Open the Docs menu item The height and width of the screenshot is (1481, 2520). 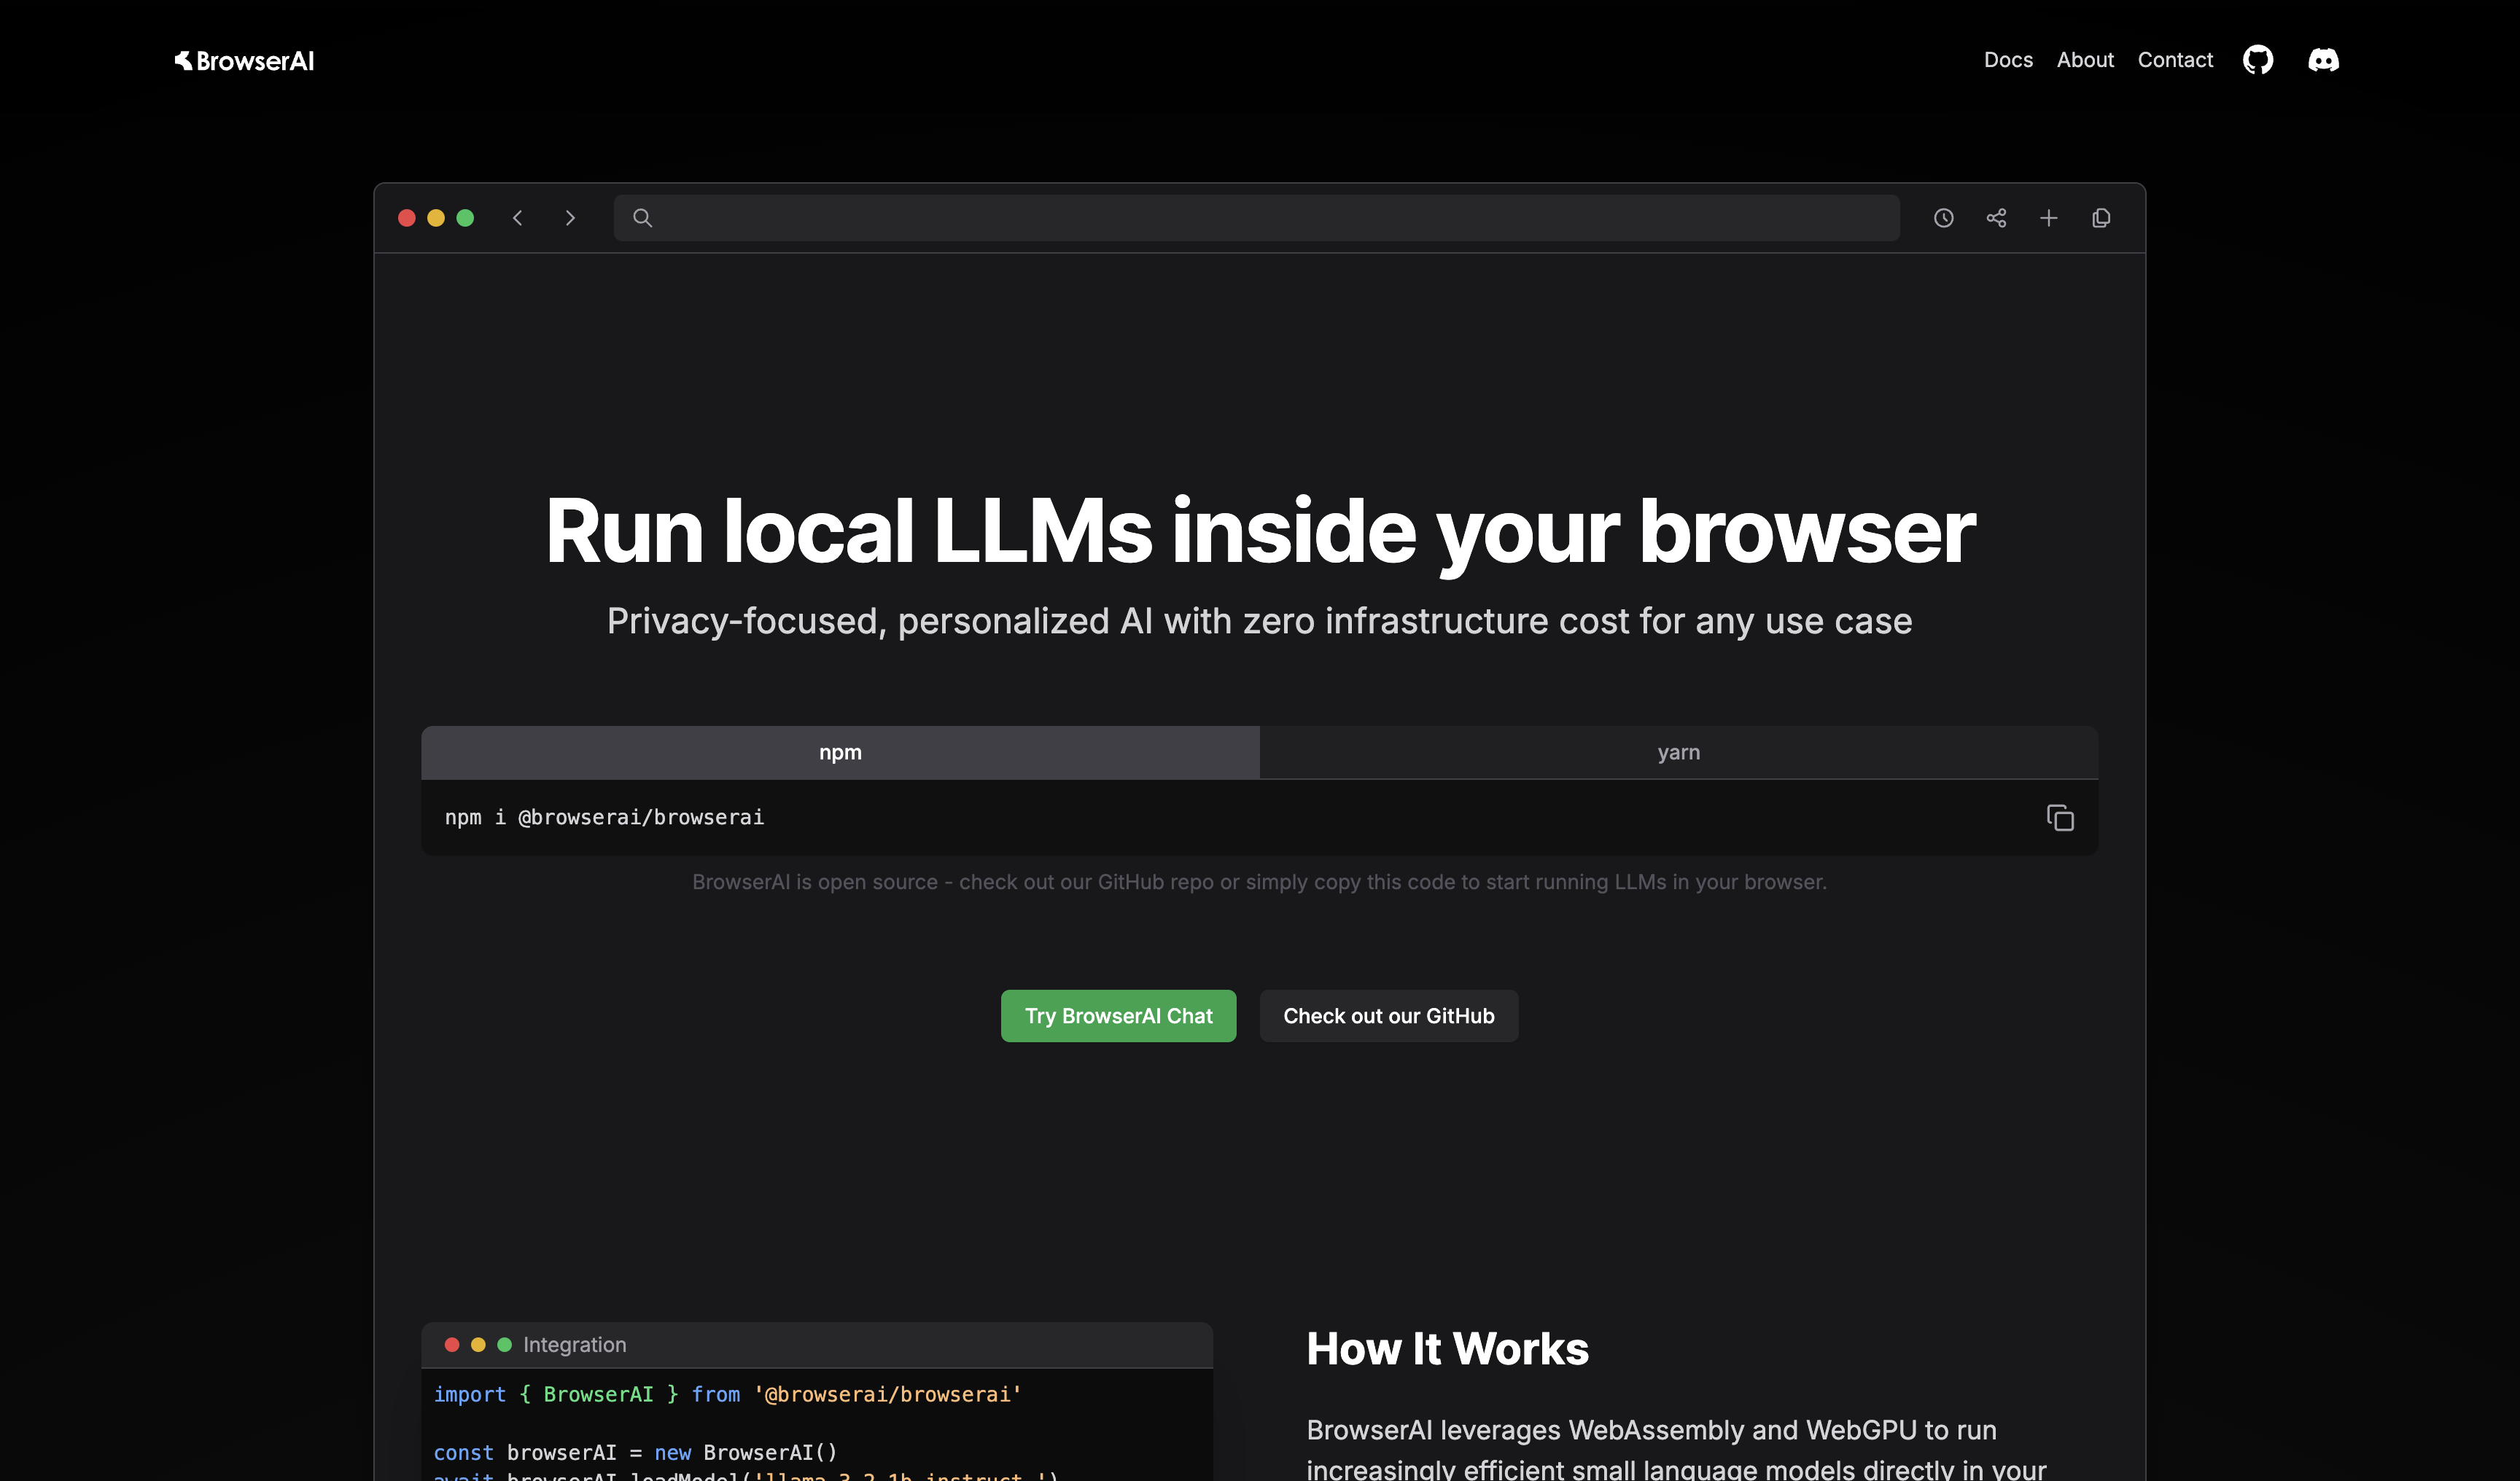click(x=2008, y=60)
